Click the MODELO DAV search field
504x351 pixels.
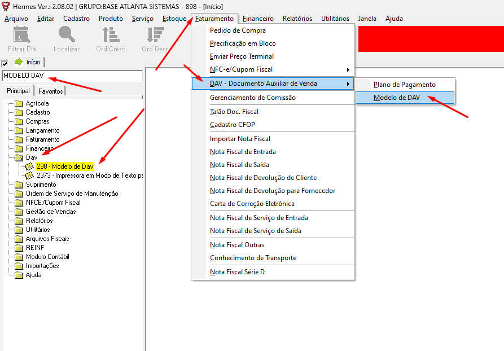click(x=72, y=76)
